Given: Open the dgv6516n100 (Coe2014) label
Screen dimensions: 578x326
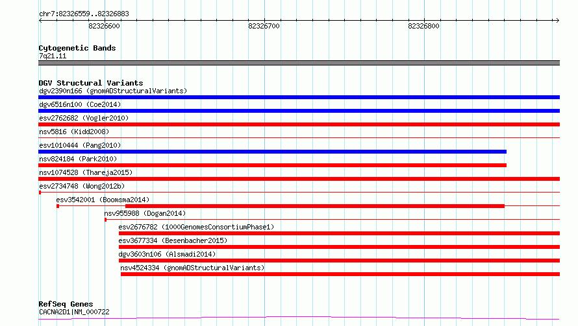Looking at the screenshot, I should [80, 104].
